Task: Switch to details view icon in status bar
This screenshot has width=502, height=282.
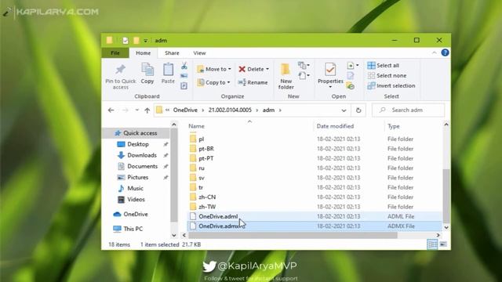Action: click(432, 244)
